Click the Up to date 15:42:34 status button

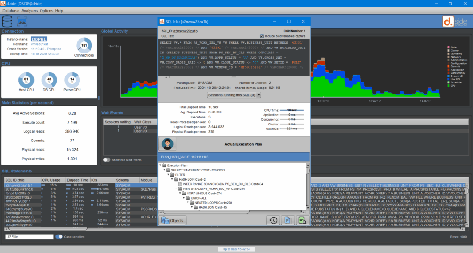coord(236,249)
